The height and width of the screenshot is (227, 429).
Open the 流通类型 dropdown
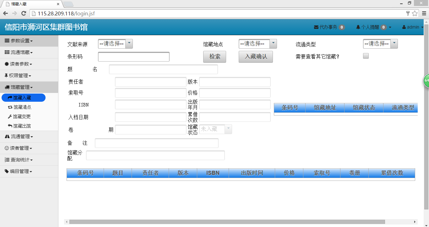380,44
